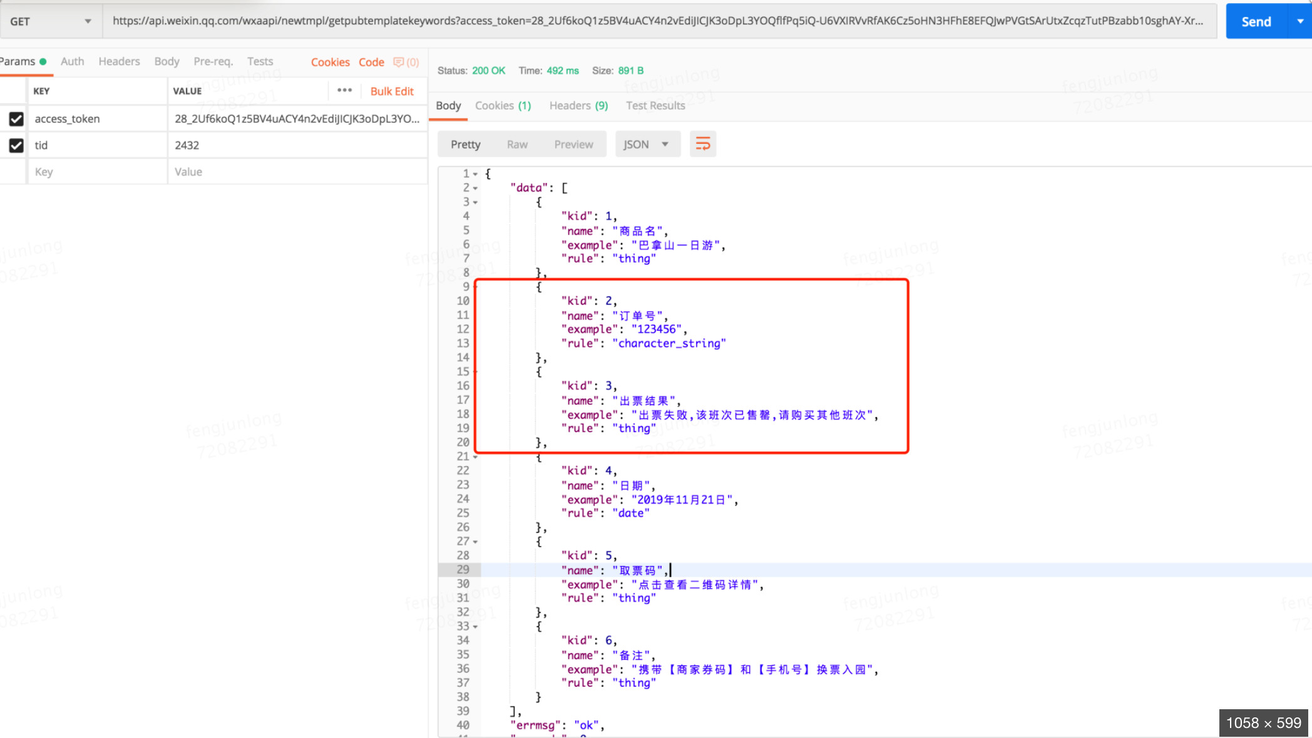
Task: Open the Code link
Action: [x=371, y=62]
